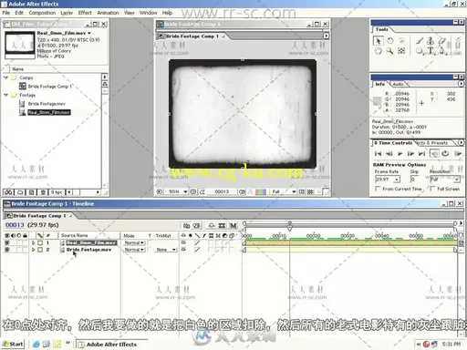Select the Hand tool
The width and height of the screenshot is (467, 350).
coord(378,51)
